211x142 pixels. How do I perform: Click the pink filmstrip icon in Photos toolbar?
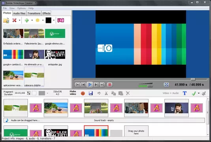point(61,20)
